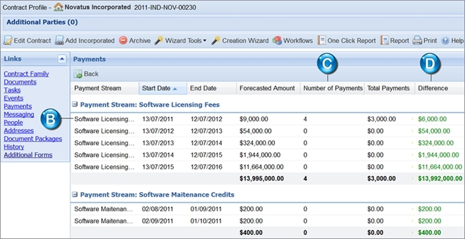
Task: Collapse the Software Licensing Fees payment stream
Action: point(75,105)
